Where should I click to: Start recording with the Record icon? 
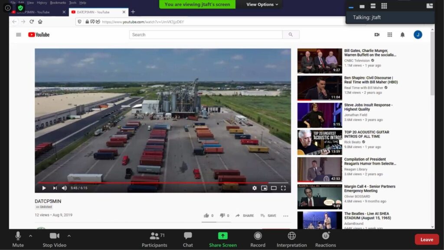(x=258, y=236)
